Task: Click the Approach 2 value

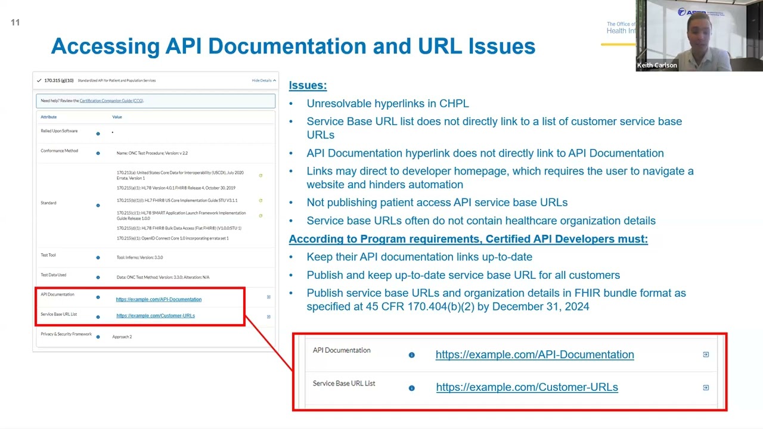Action: [x=122, y=337]
